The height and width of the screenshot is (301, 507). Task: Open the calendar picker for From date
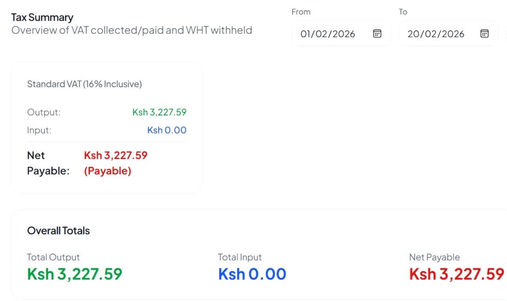377,34
